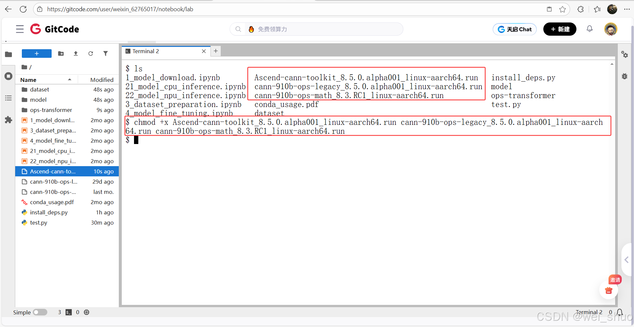The image size is (634, 327).
Task: Refresh the file browser list
Action: 91,54
